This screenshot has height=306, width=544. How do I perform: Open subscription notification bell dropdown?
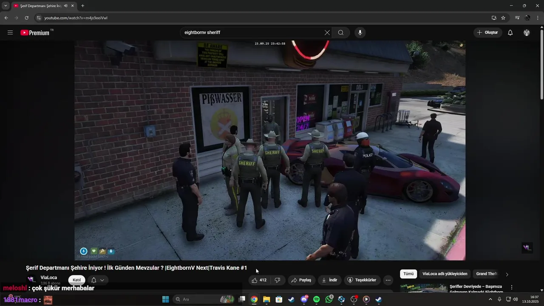pyautogui.click(x=98, y=280)
